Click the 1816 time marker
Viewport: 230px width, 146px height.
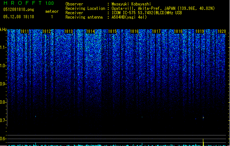134,31
